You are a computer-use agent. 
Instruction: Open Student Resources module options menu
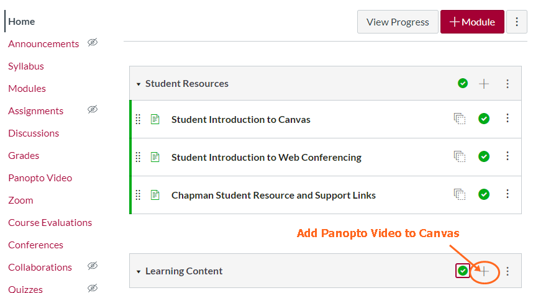tap(508, 84)
